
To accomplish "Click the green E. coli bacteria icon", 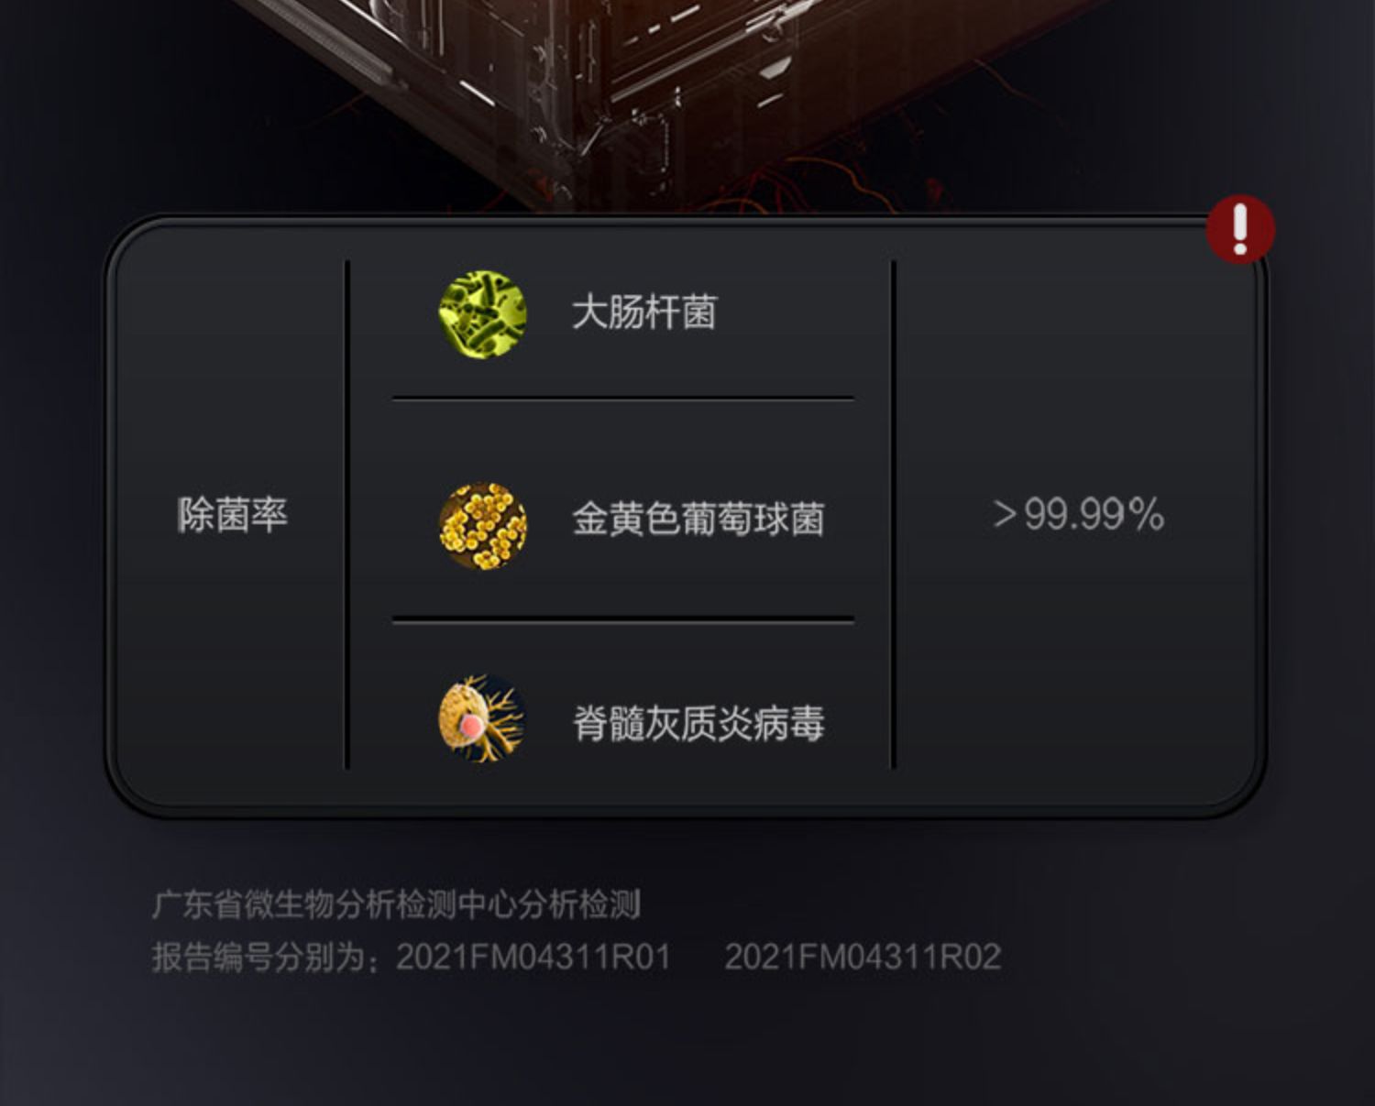I will (483, 314).
